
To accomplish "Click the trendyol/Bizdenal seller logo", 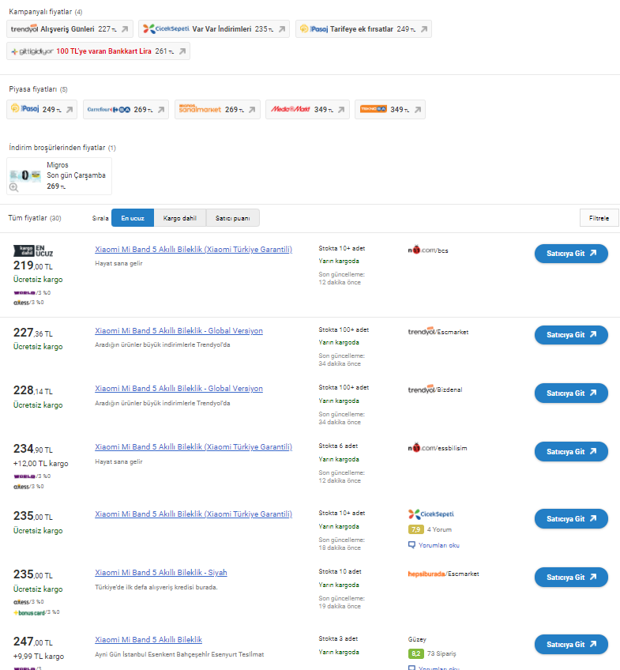I will click(435, 390).
